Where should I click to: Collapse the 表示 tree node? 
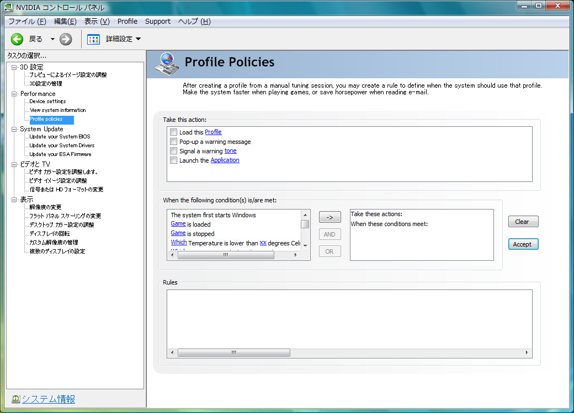pyautogui.click(x=14, y=200)
